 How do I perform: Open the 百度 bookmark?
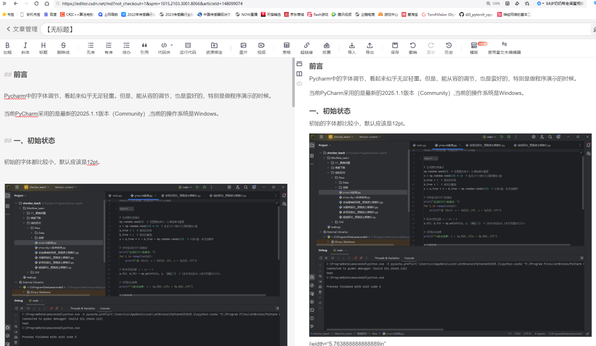(50, 15)
